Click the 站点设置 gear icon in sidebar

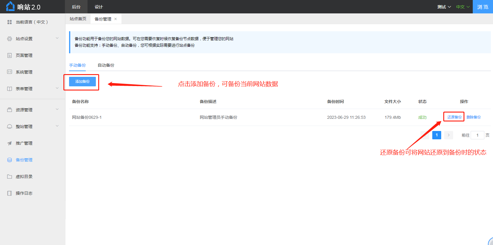(x=10, y=39)
